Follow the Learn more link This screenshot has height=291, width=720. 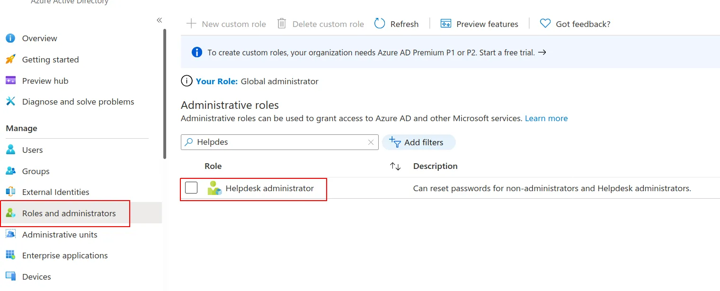[546, 118]
